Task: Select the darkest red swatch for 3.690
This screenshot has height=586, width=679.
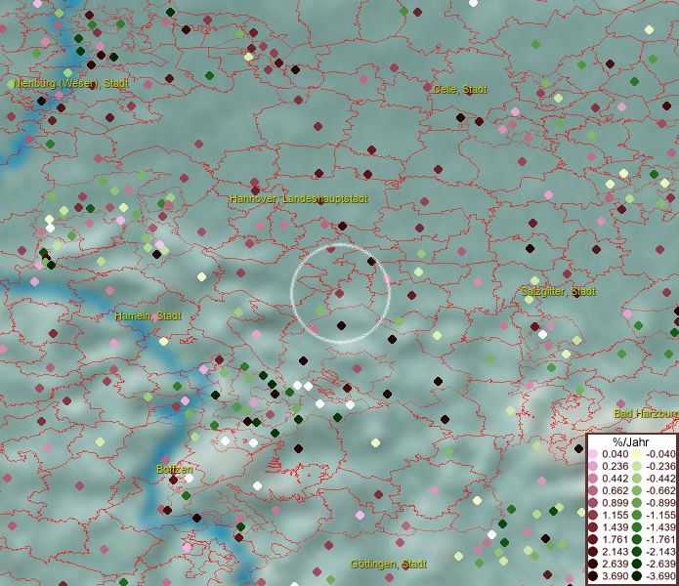Action: 593,576
